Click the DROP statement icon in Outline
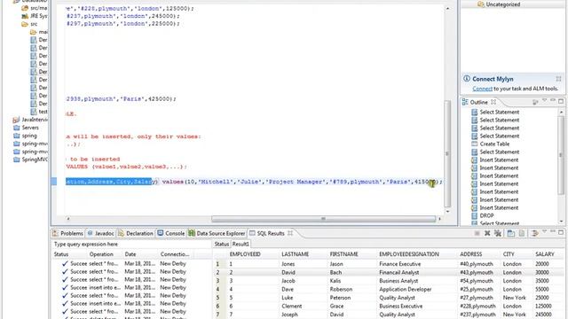The image size is (568, 319). pyautogui.click(x=474, y=215)
